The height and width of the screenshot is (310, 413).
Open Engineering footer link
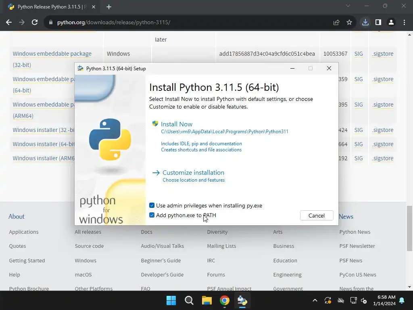(x=287, y=274)
